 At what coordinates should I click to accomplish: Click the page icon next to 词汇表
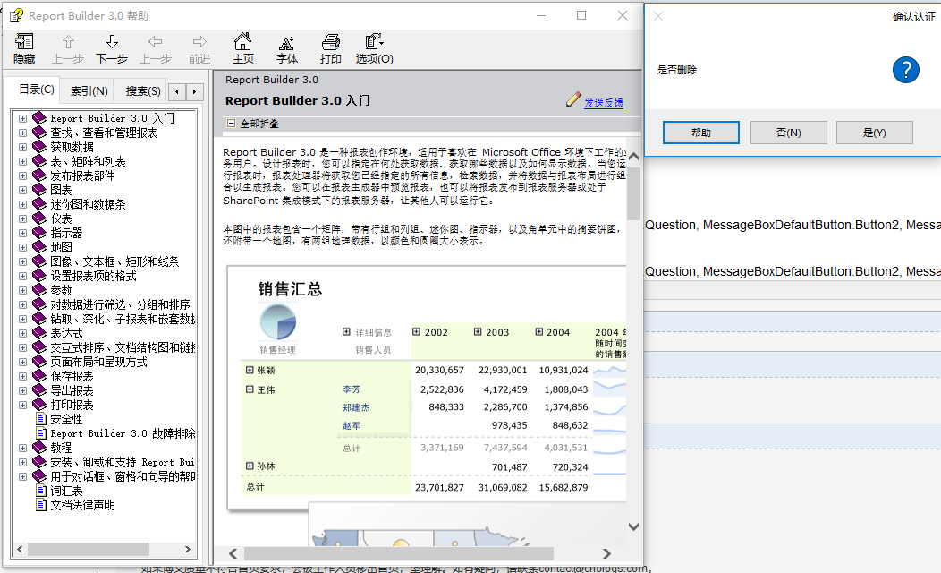[41, 491]
